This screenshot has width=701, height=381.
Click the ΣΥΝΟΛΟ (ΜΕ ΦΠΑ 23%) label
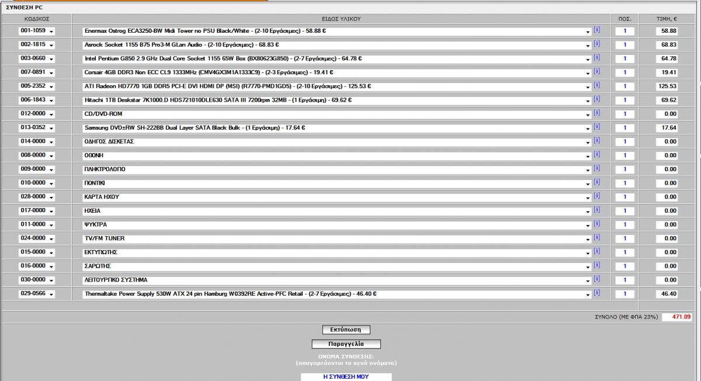626,317
